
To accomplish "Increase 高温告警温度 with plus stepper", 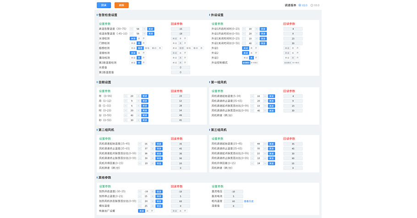I will tap(144, 28).
